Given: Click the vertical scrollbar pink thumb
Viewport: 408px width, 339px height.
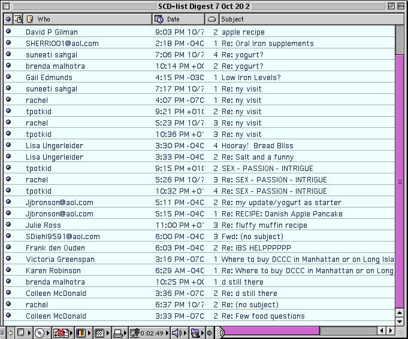Looking at the screenshot, I should coord(400,179).
